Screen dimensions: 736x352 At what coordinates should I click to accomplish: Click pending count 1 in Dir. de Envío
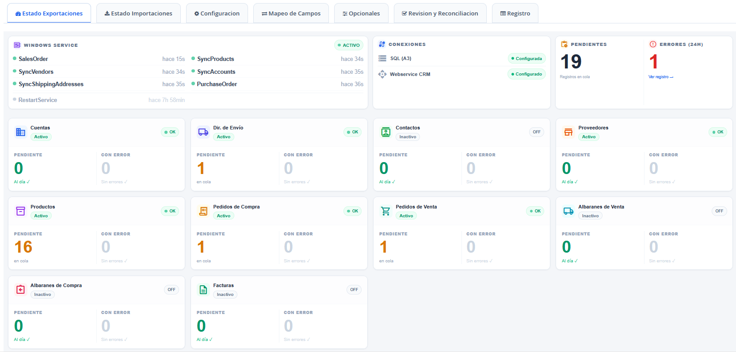(201, 168)
